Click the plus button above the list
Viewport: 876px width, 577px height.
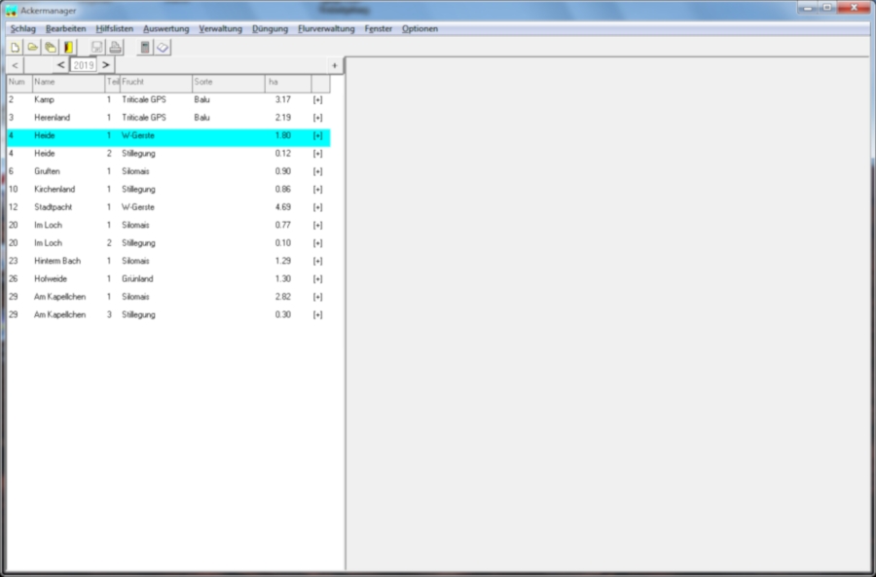(x=334, y=65)
